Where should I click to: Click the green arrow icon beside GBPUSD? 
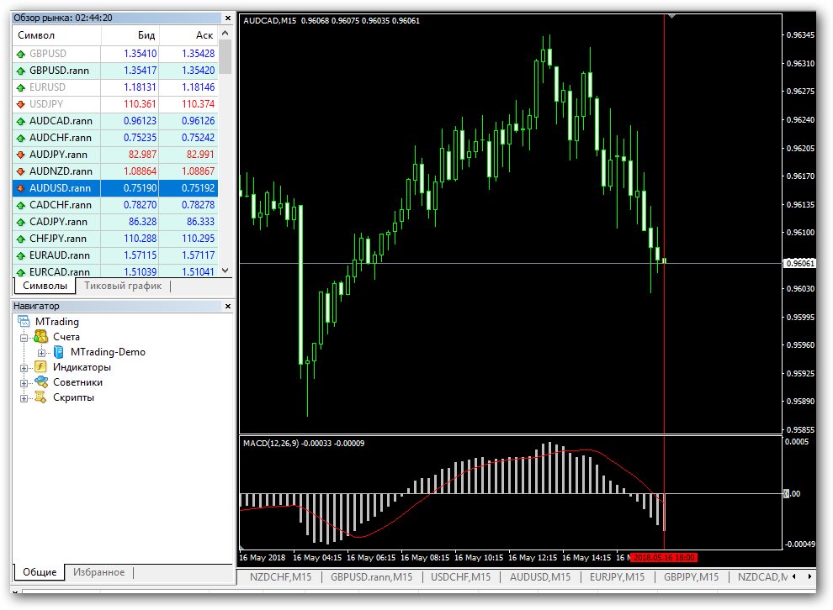tap(21, 54)
